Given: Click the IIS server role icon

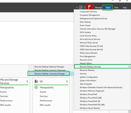Looking at the screenshot, I should (36, 81).
